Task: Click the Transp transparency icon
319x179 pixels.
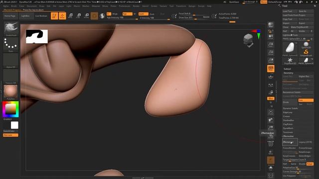Action: click(x=271, y=152)
